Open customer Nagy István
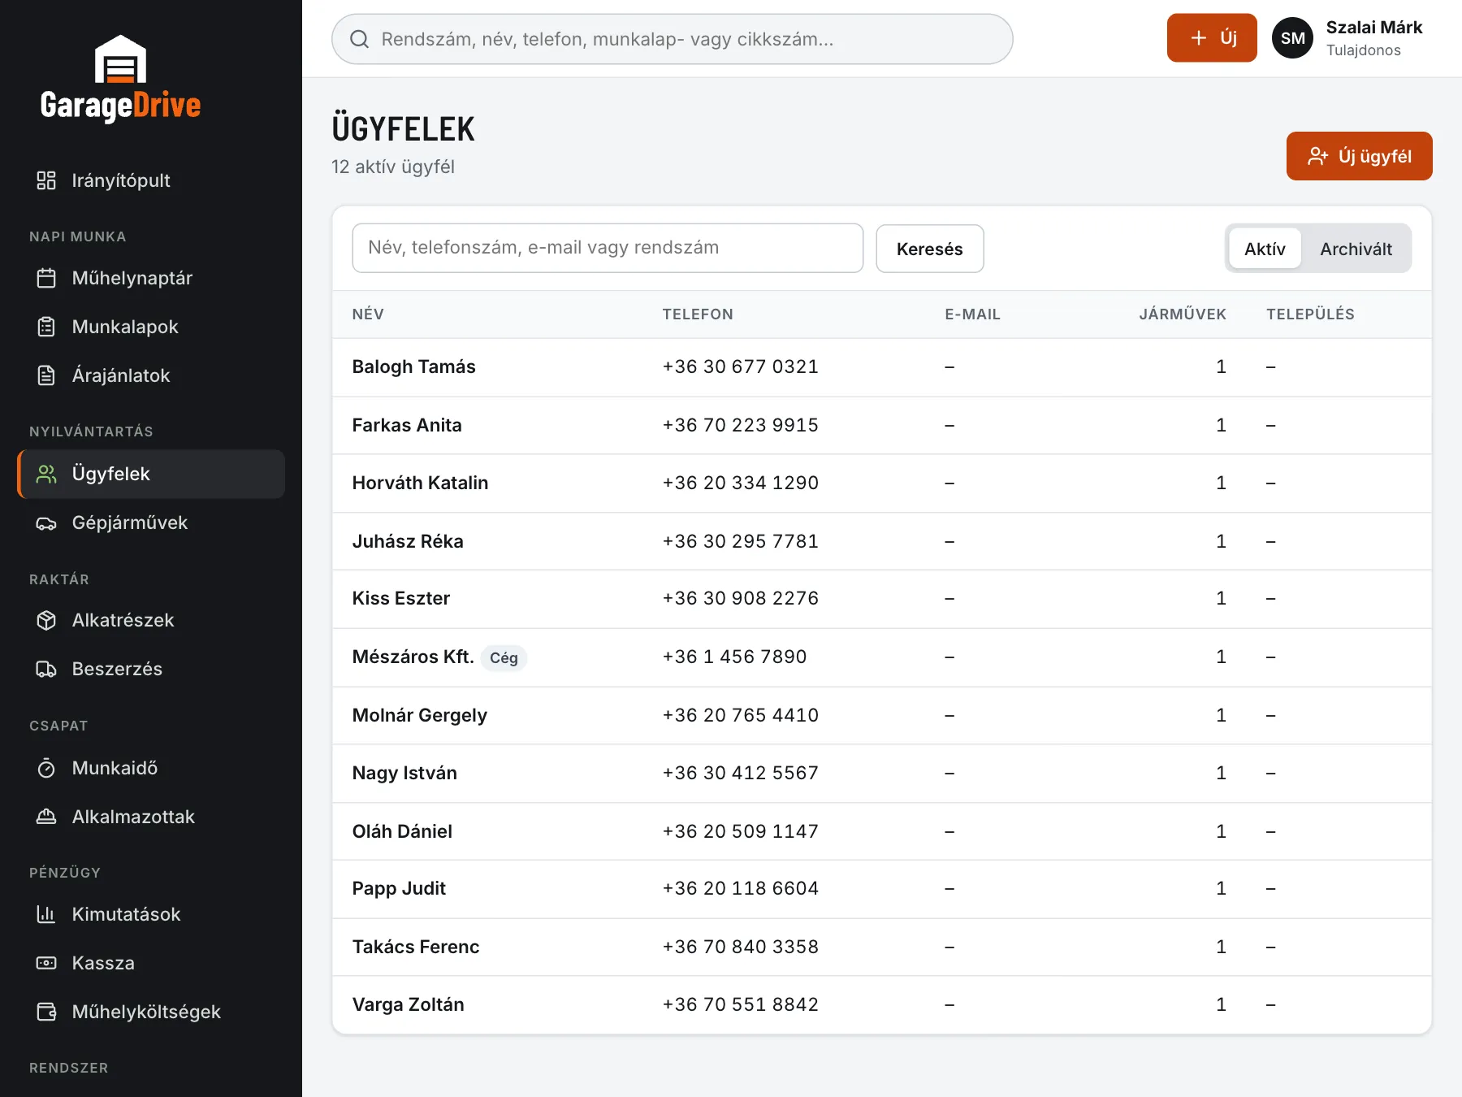The image size is (1462, 1097). pos(404,773)
